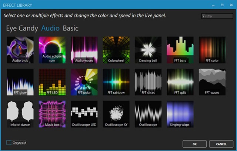Pick the Colorwheel effect thumbnail
Viewport: 237px width, 151px height.
116,50
